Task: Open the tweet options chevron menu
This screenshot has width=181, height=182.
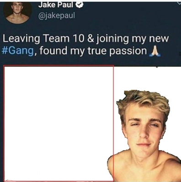Action: (179, 3)
